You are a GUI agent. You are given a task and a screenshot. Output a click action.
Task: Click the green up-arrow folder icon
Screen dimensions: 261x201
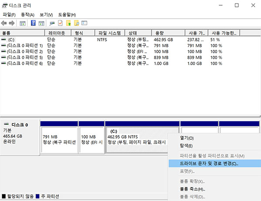point(68,23)
